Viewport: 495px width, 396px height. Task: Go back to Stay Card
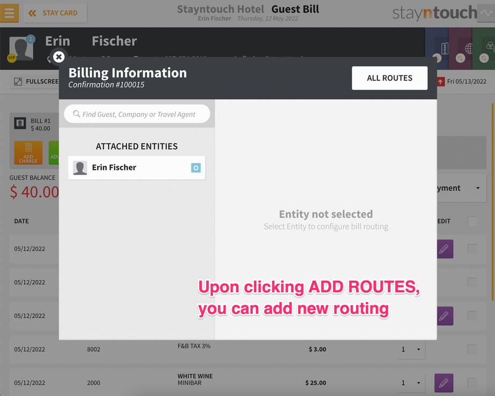coord(55,13)
